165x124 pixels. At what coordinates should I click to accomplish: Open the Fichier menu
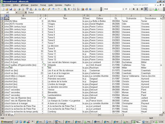click(x=8, y=5)
